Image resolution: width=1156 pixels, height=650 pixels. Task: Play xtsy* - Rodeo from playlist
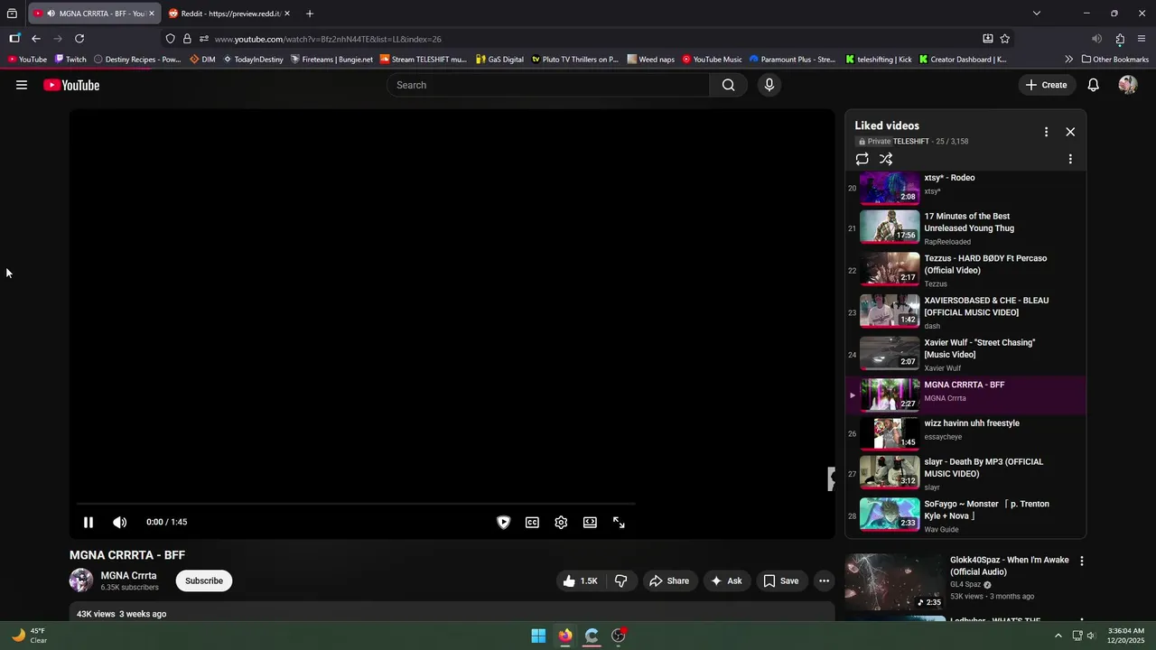coord(965,189)
